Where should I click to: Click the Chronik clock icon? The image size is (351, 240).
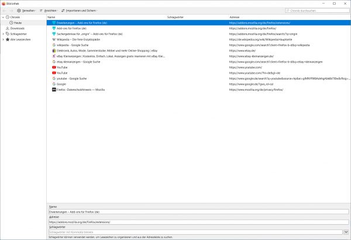point(8,17)
